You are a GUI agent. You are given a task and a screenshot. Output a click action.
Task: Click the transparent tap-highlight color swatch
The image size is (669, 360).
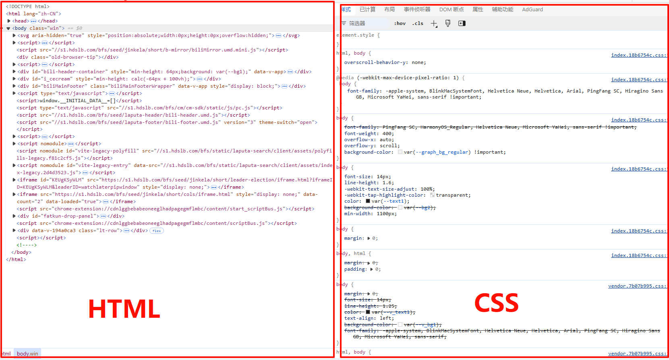coord(432,195)
